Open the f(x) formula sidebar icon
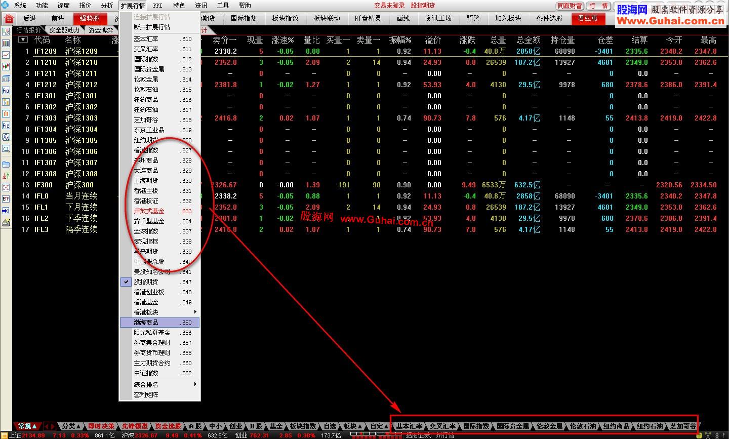The height and width of the screenshot is (439, 729). 6,137
